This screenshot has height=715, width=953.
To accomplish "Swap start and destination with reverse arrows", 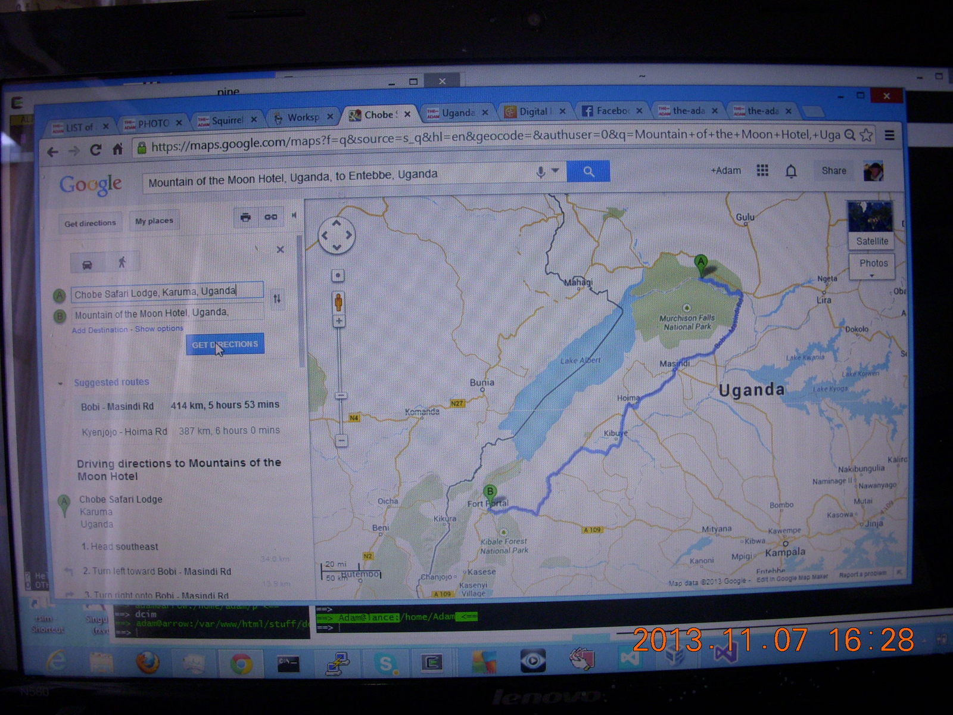I will coord(277,299).
